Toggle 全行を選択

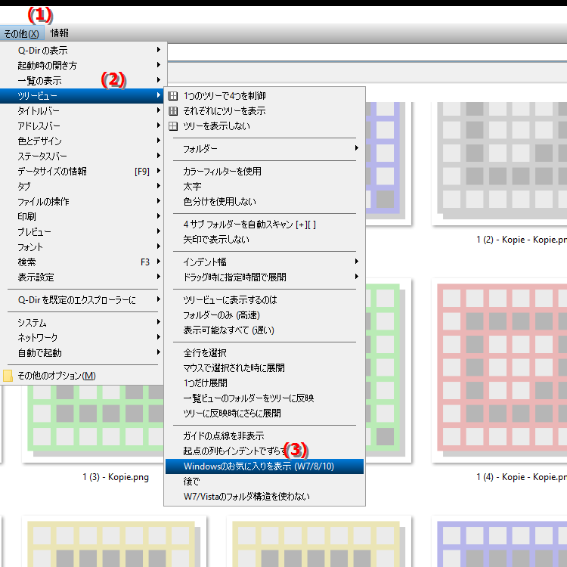tap(265, 353)
